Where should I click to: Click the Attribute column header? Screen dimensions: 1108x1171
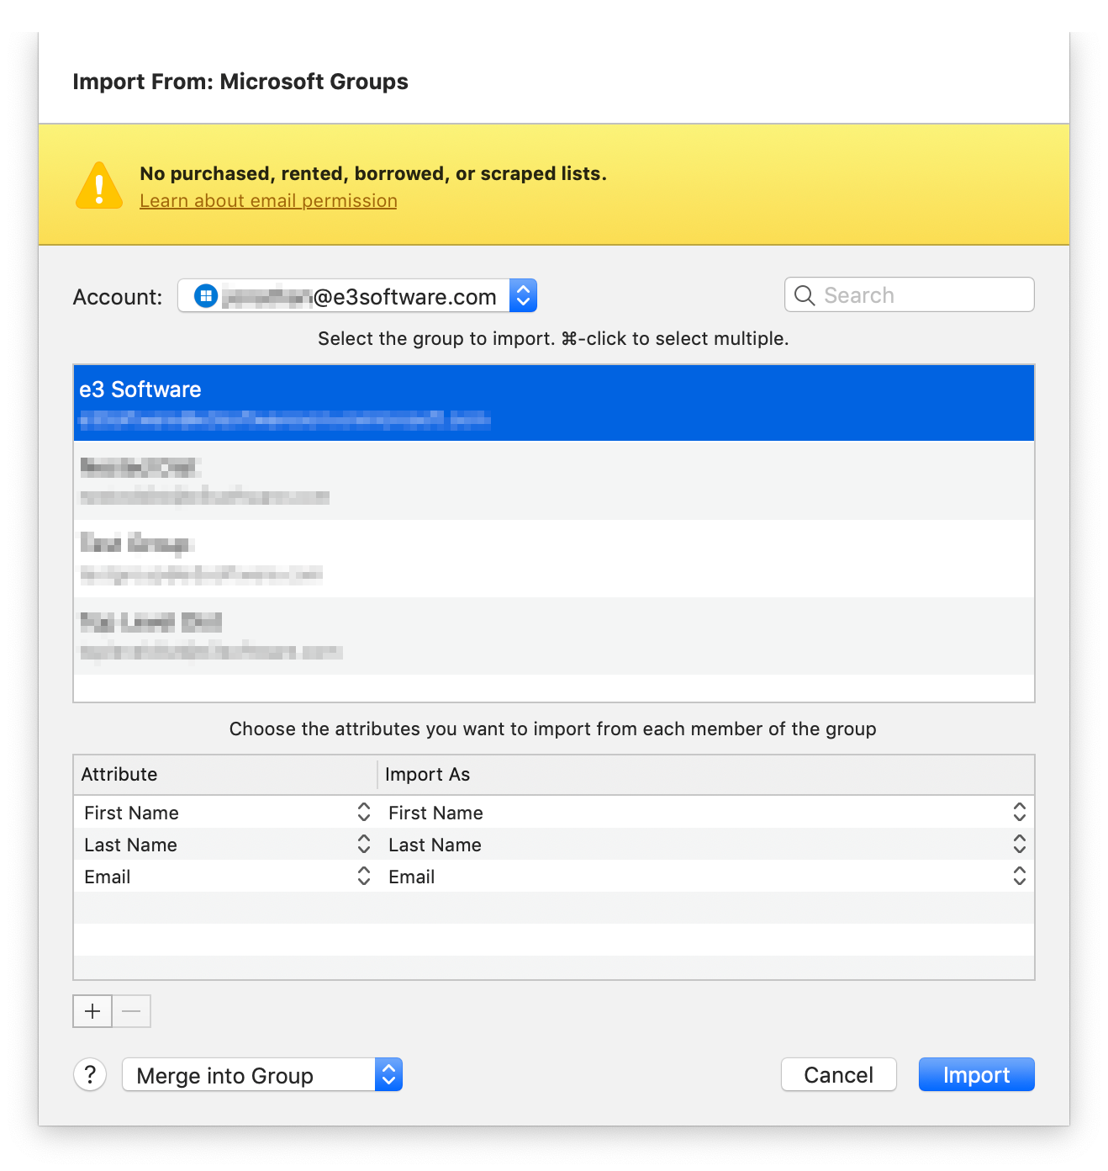pos(225,775)
